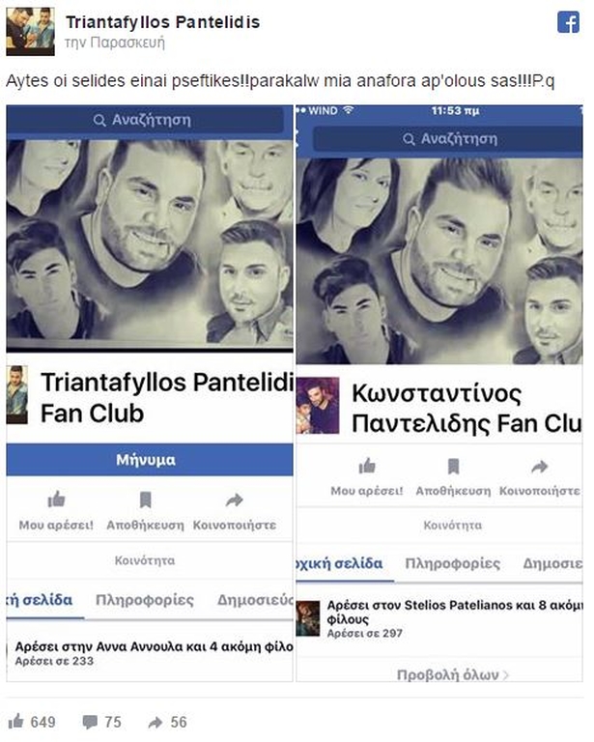Tap the right page's Κοινοποιήστε share arrow icon

[540, 467]
